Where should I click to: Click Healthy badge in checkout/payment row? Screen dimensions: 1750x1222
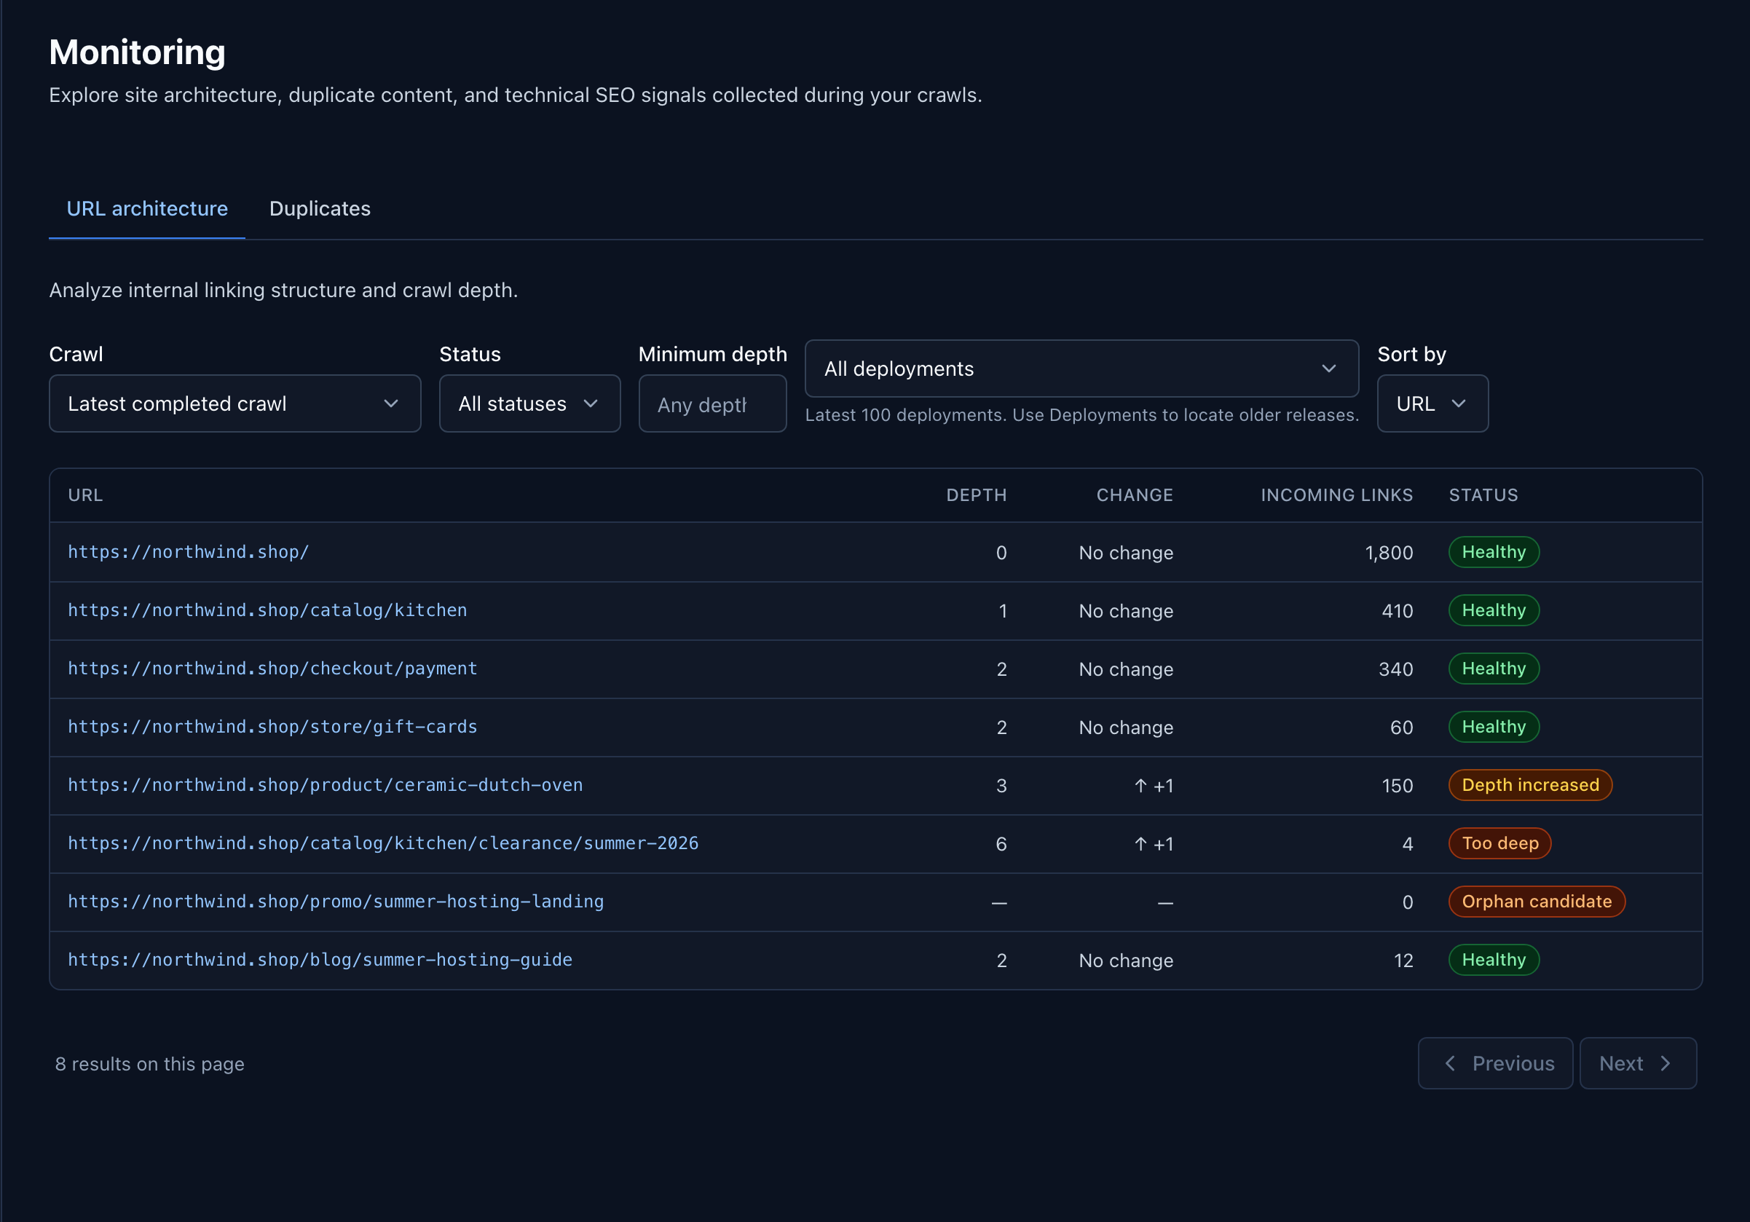1493,669
